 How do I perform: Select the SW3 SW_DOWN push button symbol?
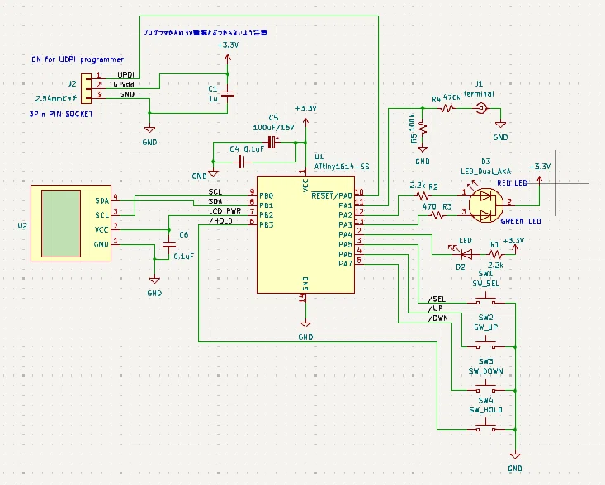point(486,387)
